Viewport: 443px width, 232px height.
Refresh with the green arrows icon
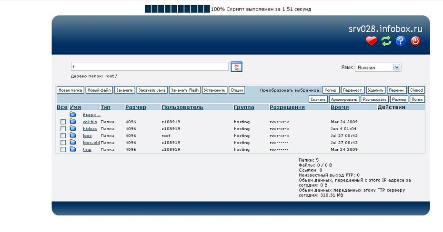click(x=386, y=41)
